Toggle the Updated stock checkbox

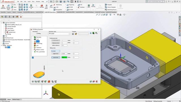point(6,32)
